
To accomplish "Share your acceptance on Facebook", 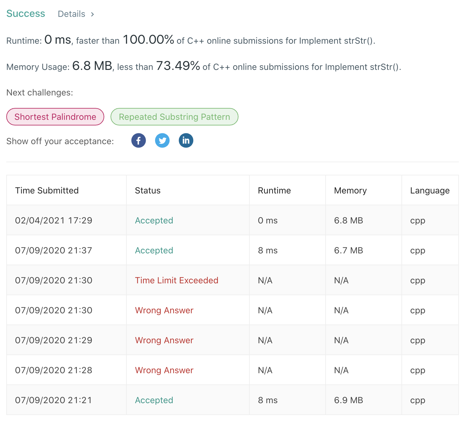I will 138,140.
